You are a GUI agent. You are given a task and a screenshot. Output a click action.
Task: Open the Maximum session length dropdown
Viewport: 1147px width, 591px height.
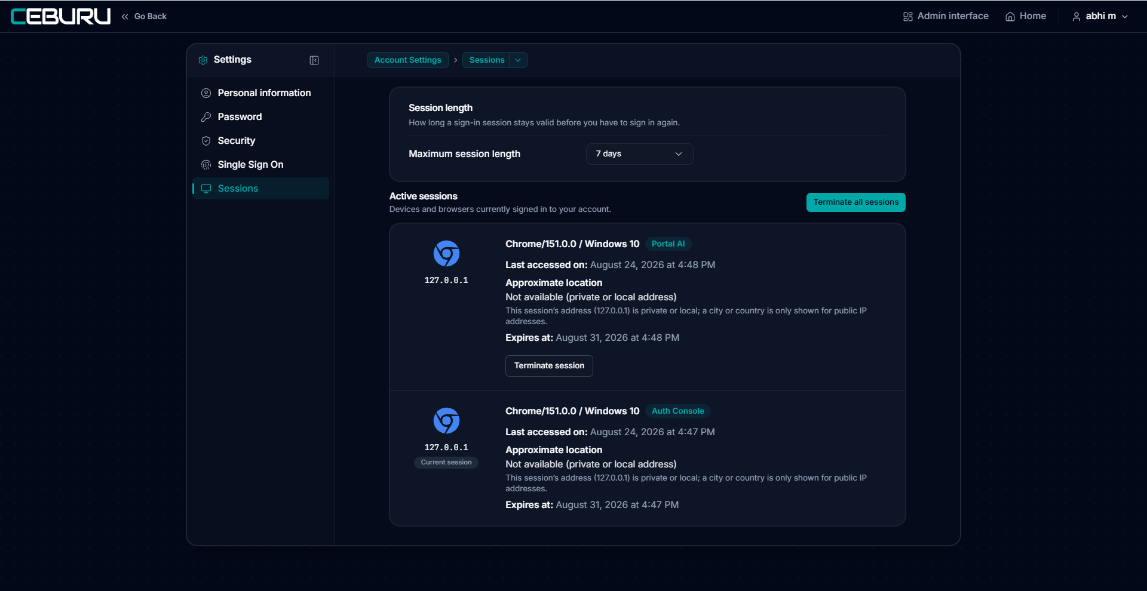(639, 154)
